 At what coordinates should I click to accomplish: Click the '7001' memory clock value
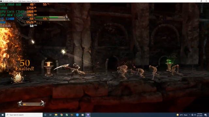pos(30,15)
